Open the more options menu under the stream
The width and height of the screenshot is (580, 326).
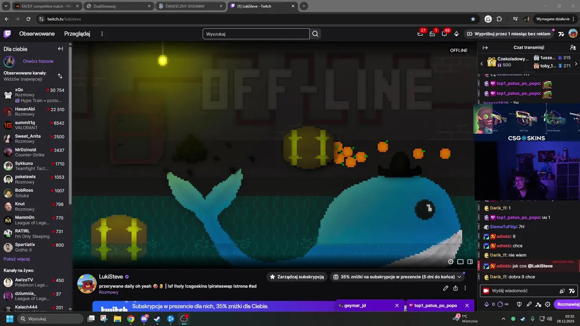pos(465,288)
